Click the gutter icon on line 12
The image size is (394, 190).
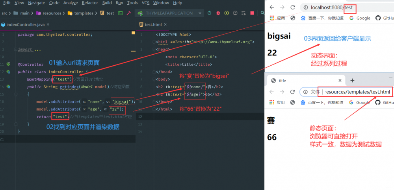(x=8, y=72)
